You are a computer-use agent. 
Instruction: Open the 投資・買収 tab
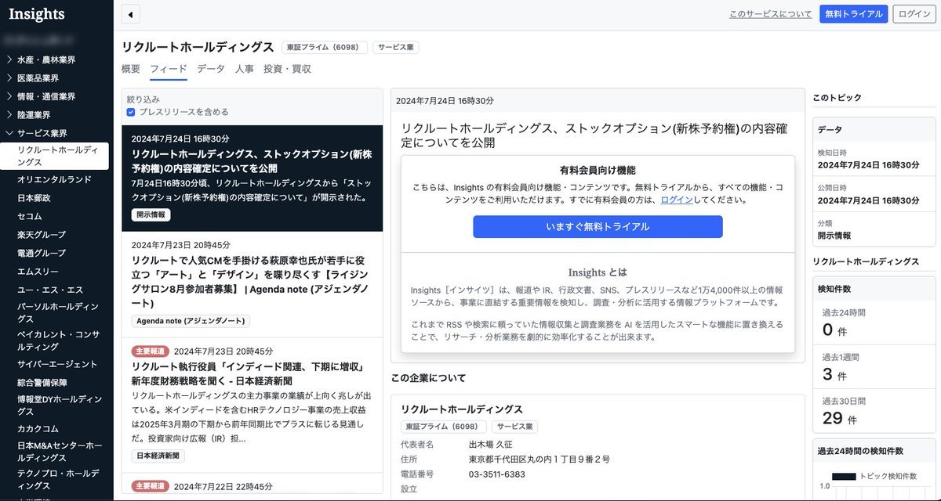pos(287,69)
